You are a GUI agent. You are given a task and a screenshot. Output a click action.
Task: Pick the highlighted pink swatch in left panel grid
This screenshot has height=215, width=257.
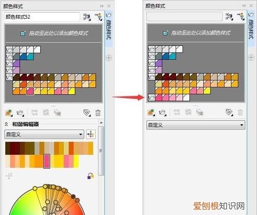coord(30,91)
